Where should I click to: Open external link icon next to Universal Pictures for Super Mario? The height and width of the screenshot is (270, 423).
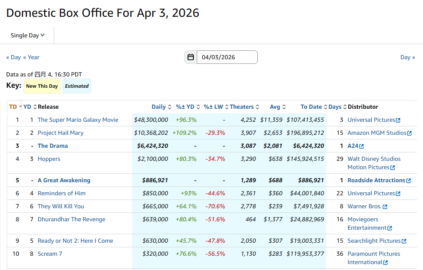coord(398,120)
